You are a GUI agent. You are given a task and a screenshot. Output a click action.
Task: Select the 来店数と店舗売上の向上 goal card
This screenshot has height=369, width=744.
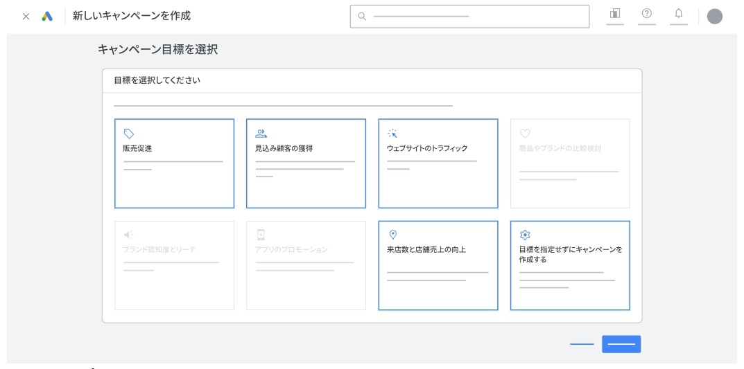(438, 265)
